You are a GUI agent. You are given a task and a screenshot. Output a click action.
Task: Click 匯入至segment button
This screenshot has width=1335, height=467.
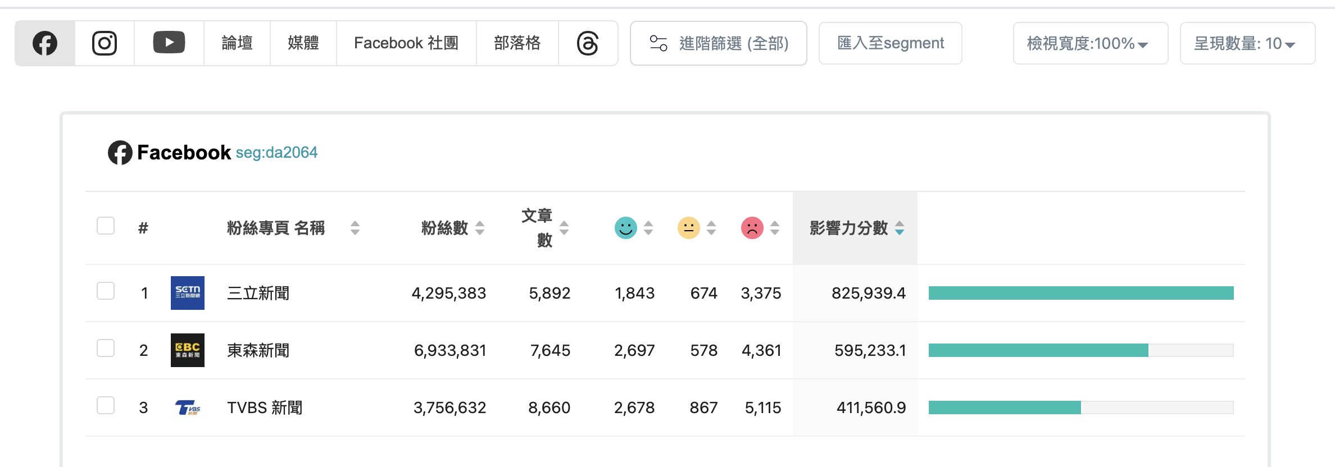(x=891, y=43)
